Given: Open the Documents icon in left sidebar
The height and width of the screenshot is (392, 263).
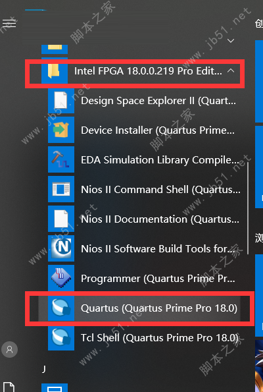Looking at the screenshot, I should point(9,387).
